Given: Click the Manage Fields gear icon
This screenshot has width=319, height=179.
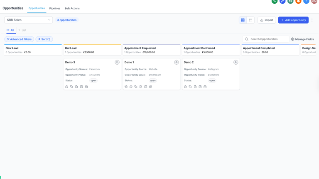Looking at the screenshot, I should tap(293, 39).
